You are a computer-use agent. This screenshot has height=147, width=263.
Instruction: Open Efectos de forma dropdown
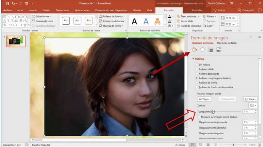111,26
